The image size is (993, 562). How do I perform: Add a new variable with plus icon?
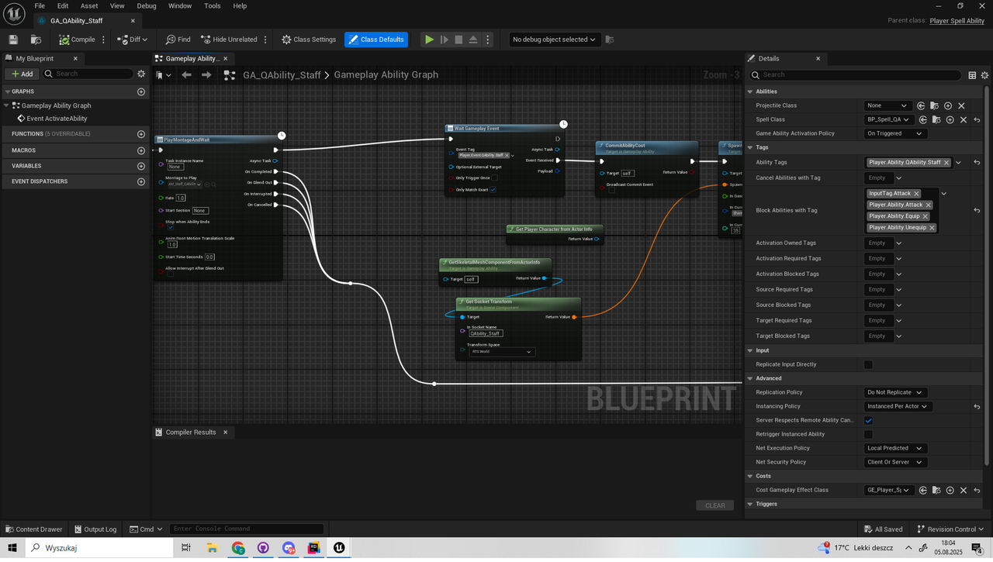pos(141,166)
